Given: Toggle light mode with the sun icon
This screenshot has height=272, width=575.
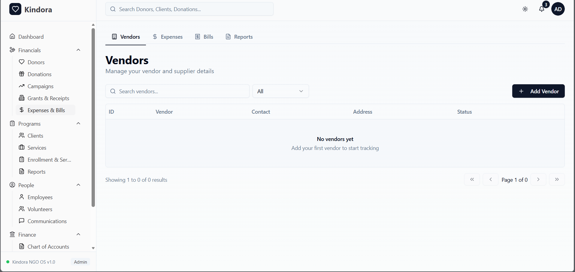Looking at the screenshot, I should point(525,9).
